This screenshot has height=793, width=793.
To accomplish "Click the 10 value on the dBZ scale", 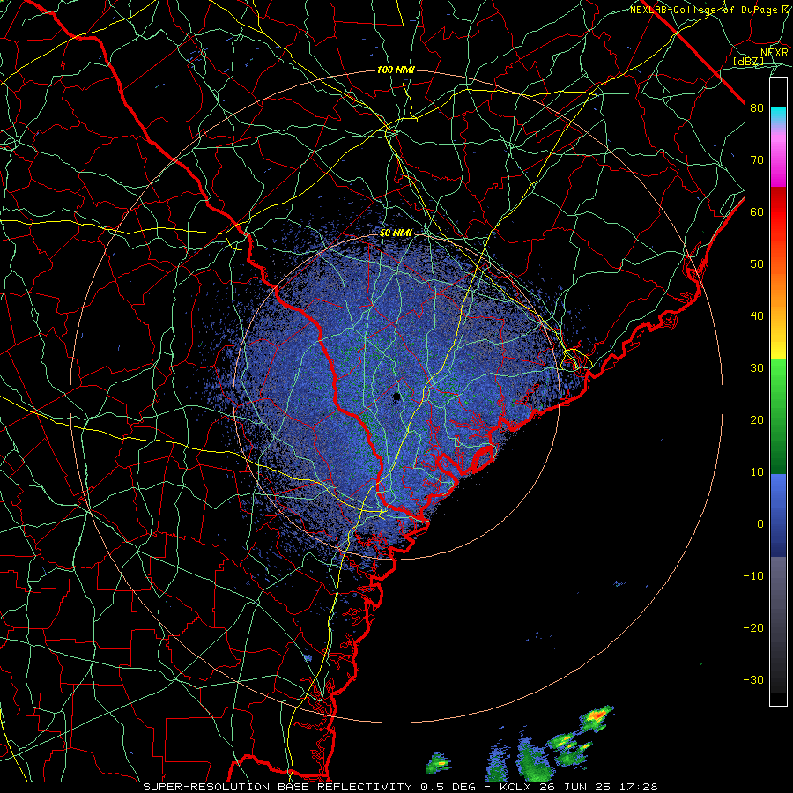I will click(x=757, y=472).
